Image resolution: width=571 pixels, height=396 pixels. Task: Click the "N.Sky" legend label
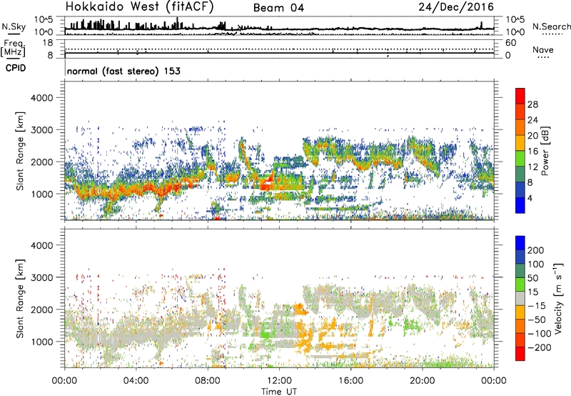click(x=14, y=26)
